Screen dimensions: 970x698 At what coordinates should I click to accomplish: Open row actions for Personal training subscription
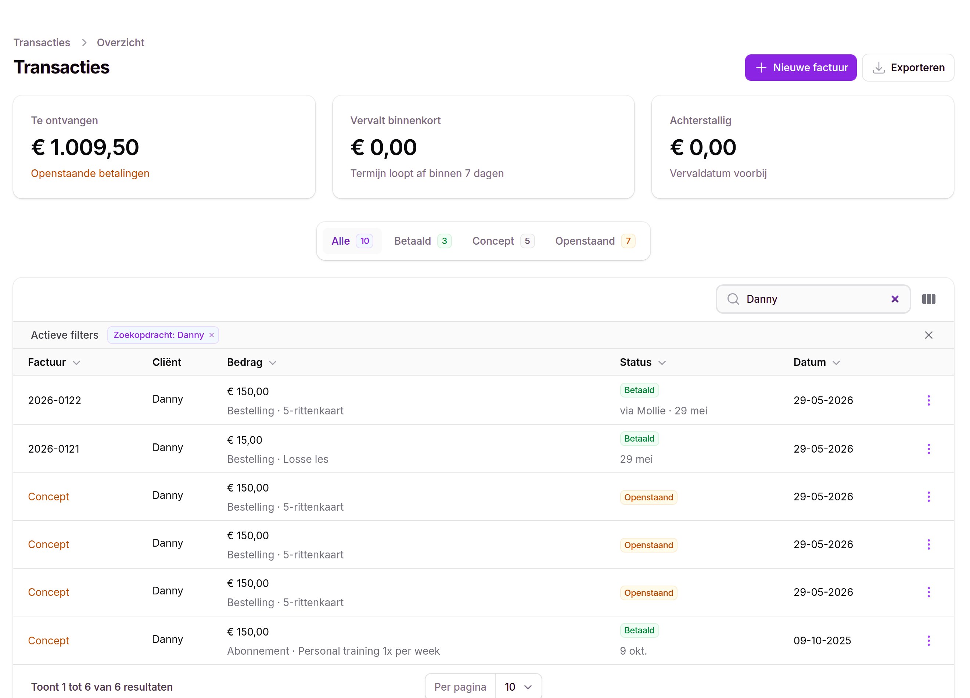(x=928, y=640)
